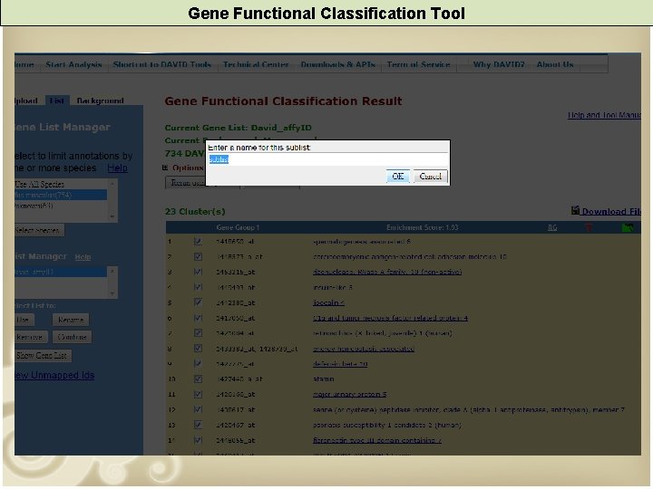This screenshot has width=653, height=489.
Task: Cancel the sublist name dialog
Action: (430, 177)
